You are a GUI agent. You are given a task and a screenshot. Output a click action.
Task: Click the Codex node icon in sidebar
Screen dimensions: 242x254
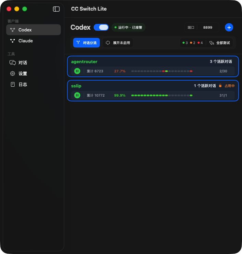coord(13,30)
